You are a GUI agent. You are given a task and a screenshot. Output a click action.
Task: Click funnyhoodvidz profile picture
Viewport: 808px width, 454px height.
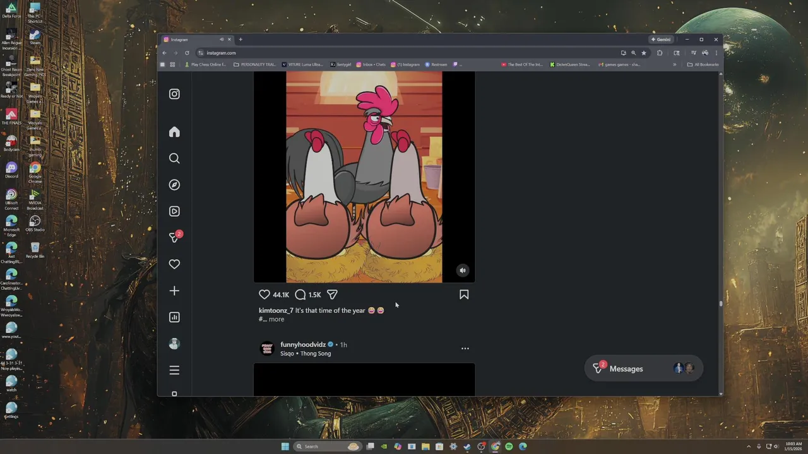pyautogui.click(x=268, y=348)
